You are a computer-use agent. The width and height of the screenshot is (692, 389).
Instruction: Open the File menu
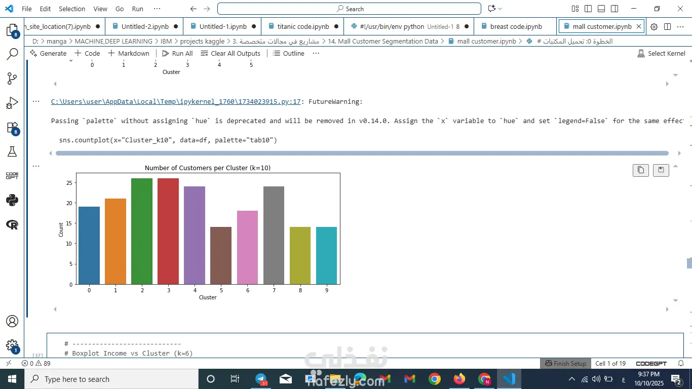27,9
